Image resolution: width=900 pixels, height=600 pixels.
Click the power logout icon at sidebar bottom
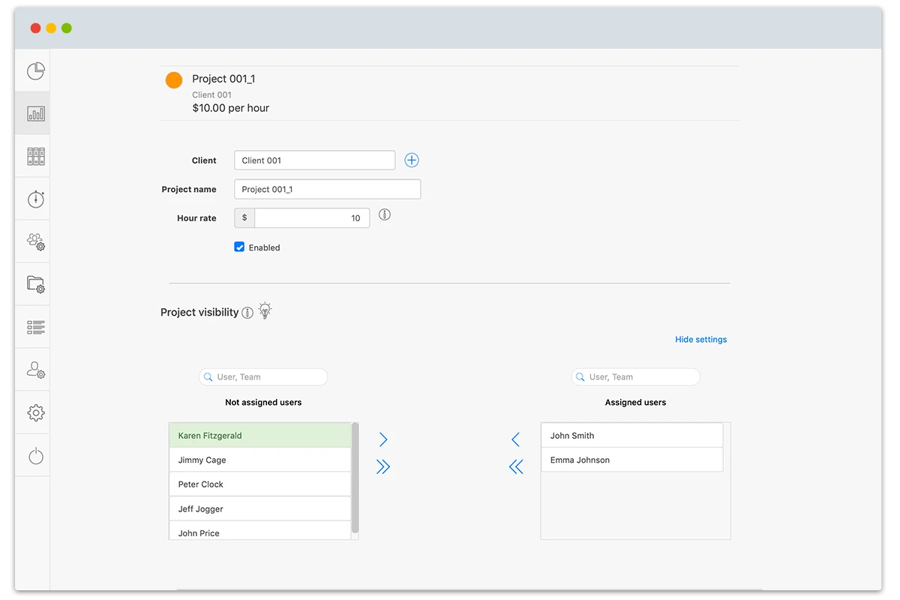click(34, 454)
